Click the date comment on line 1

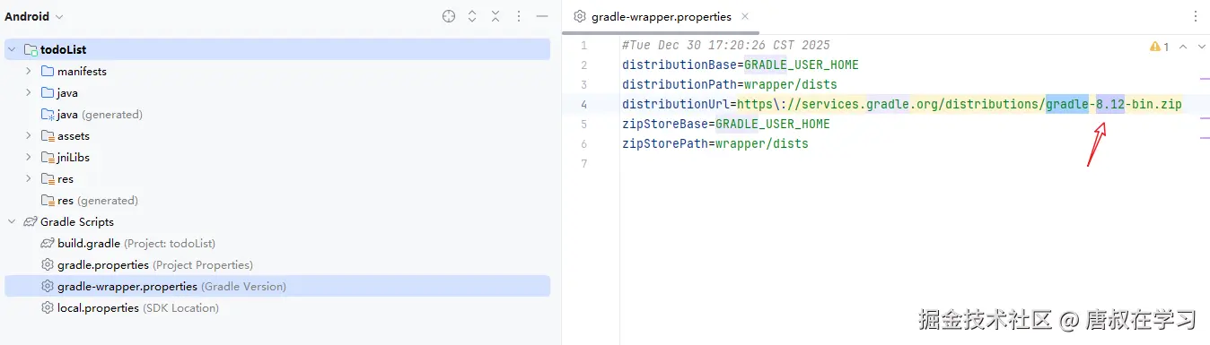pyautogui.click(x=726, y=45)
